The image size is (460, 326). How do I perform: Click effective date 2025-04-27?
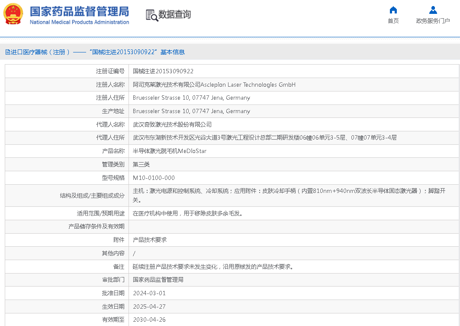click(149, 306)
